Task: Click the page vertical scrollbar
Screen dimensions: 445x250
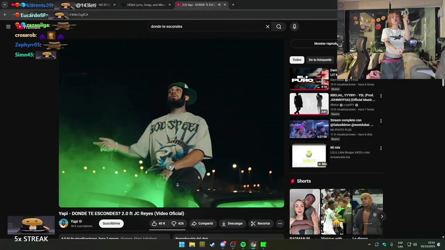Action: point(443,82)
